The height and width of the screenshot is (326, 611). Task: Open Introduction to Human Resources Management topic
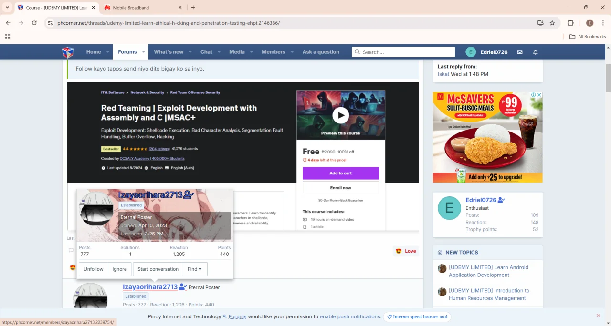tap(489, 294)
